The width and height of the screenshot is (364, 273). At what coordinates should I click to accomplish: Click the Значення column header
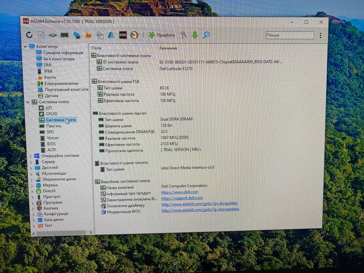pos(168,48)
